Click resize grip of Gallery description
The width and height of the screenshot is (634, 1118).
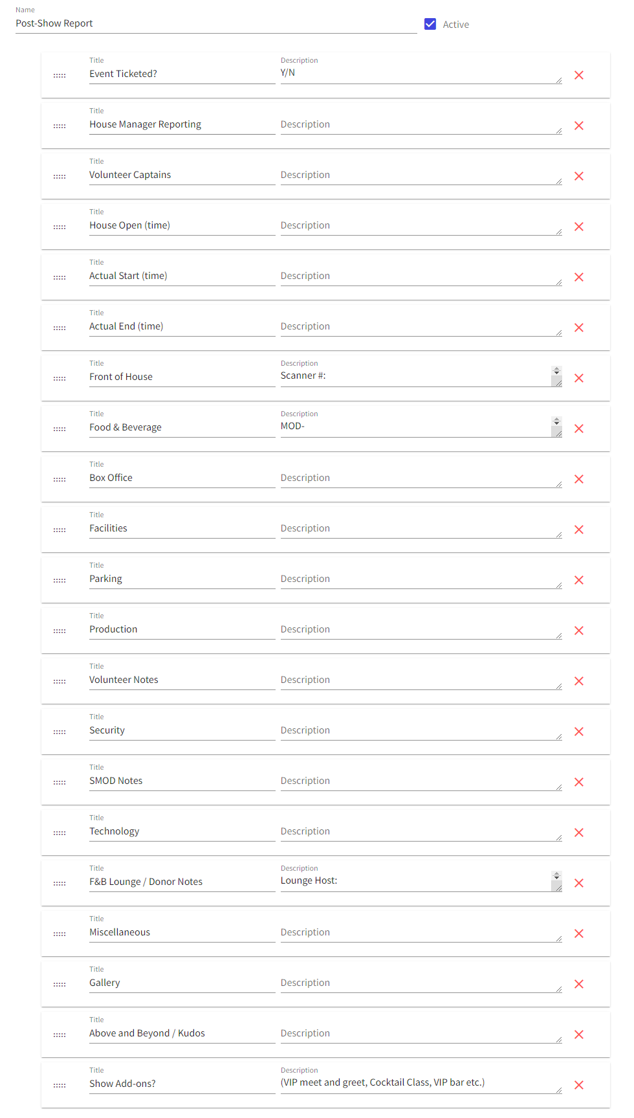558,989
